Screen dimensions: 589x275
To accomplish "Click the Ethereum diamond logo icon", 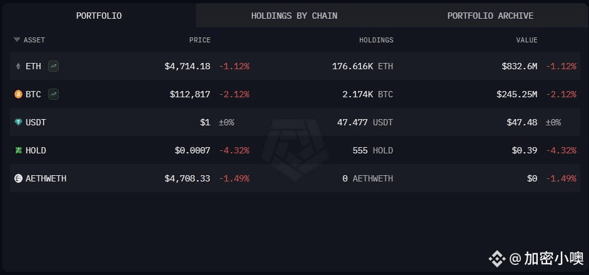I will coord(18,66).
